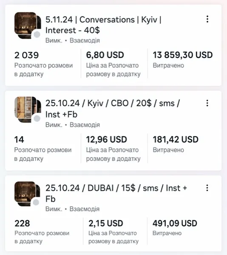Screen dimensions: 227x255
Task: Open three-dot menu for DUBAI 15$ campaign
Action: click(207, 188)
